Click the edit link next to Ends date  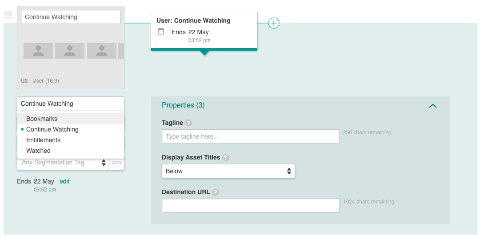point(64,181)
